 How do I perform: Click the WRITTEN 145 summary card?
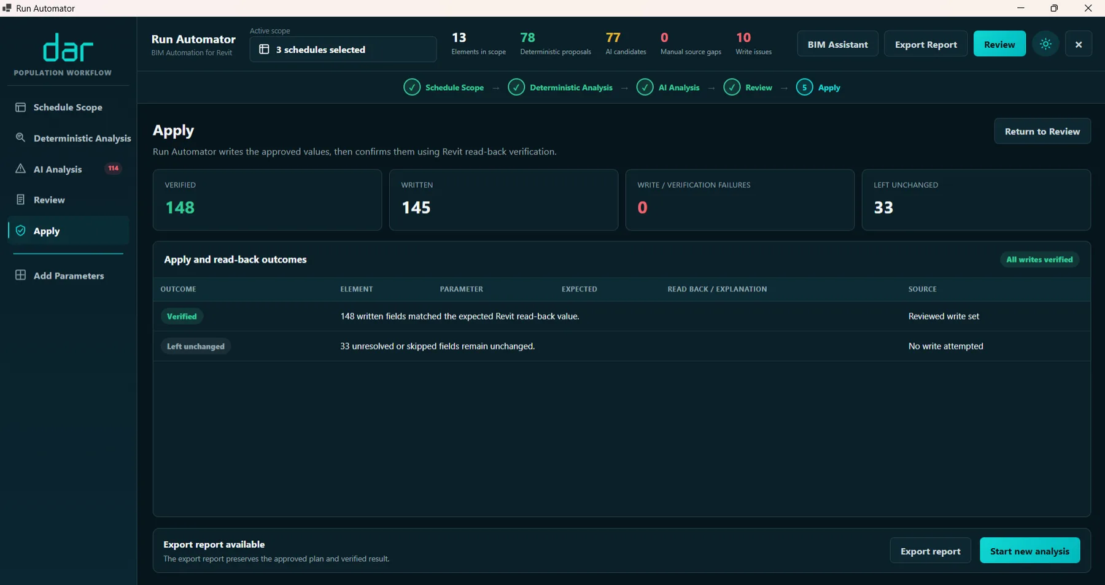tap(503, 200)
